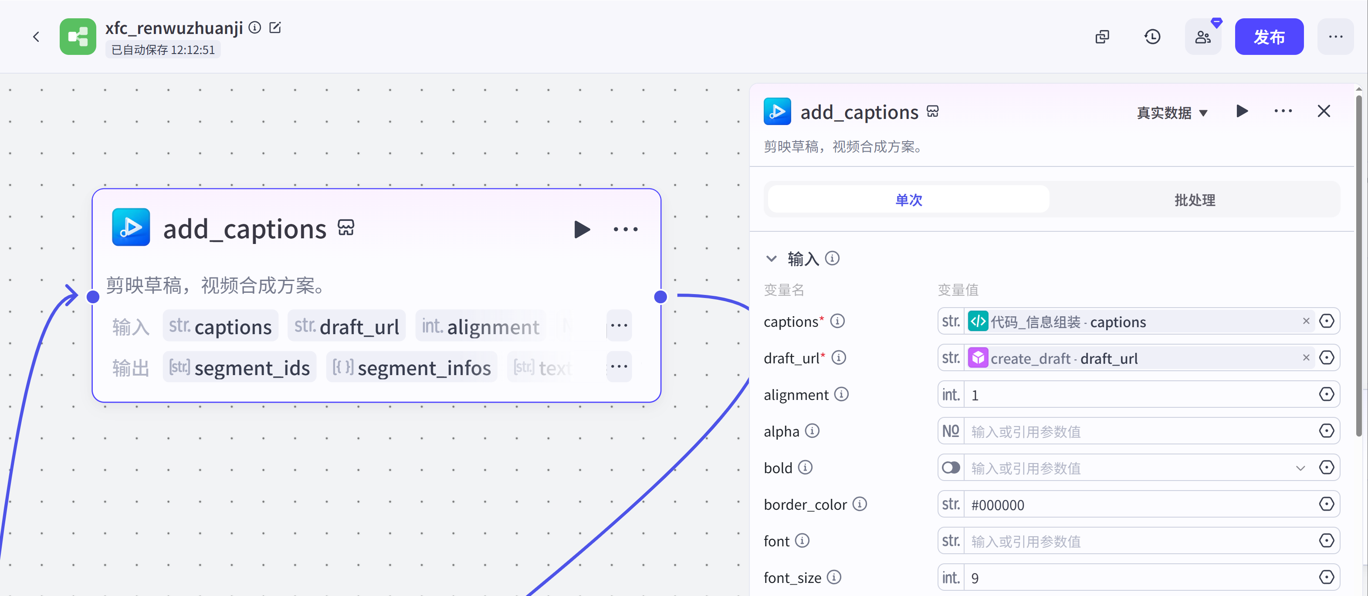Open header more options ellipsis button
The width and height of the screenshot is (1368, 596).
(1335, 37)
